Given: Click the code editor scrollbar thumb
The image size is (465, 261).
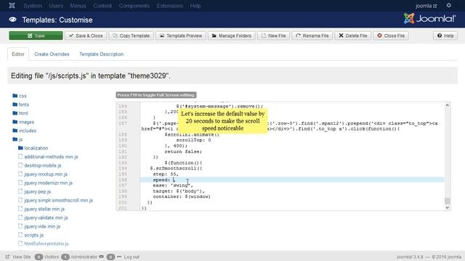Looking at the screenshot, I should (x=448, y=201).
